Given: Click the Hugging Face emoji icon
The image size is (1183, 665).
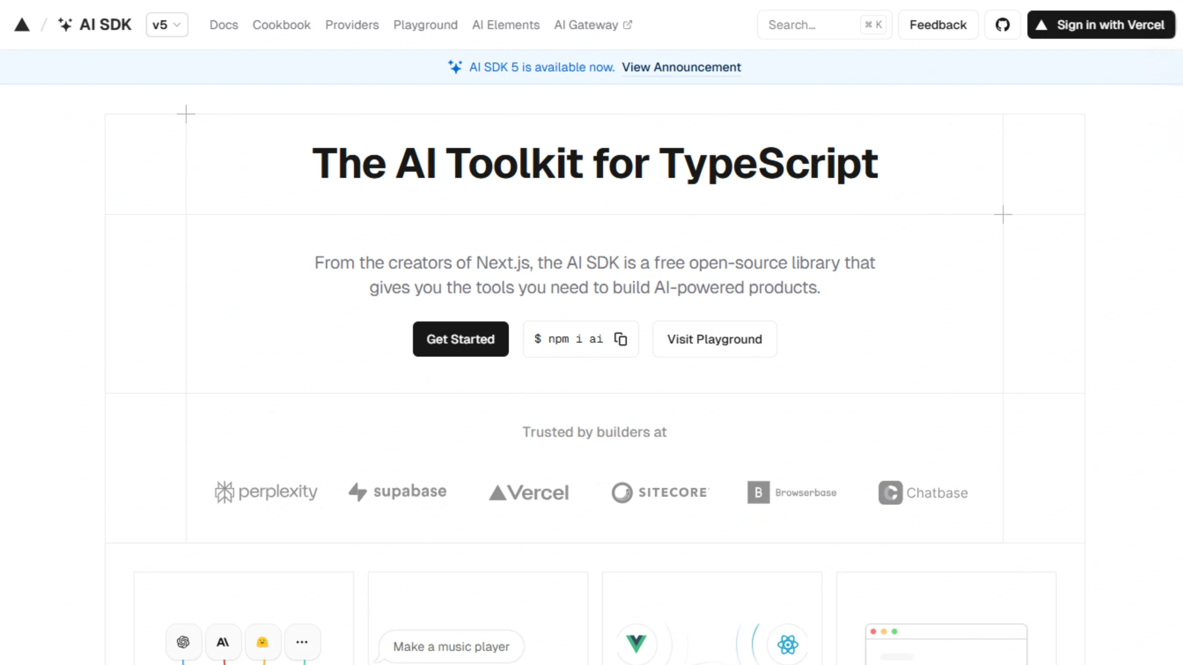Looking at the screenshot, I should pos(262,642).
